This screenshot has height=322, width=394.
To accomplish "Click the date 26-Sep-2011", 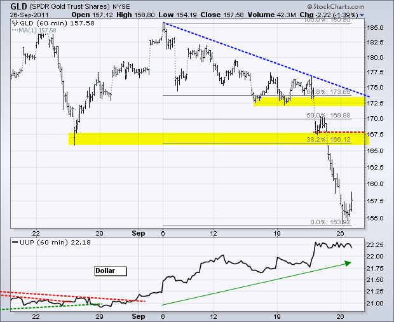I will point(29,15).
